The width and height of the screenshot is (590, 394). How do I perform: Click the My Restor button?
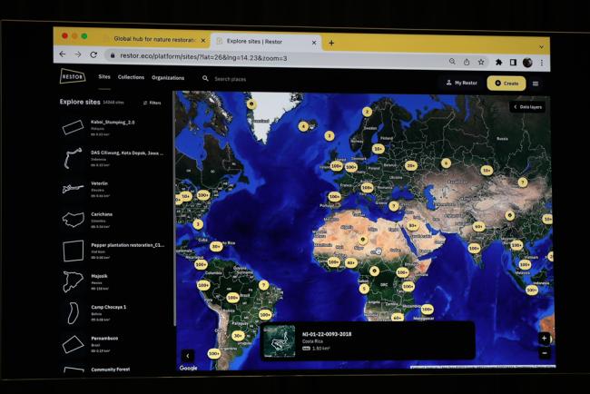(461, 83)
